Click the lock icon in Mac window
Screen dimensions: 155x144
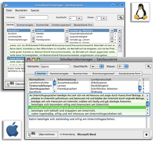(x=146, y=134)
